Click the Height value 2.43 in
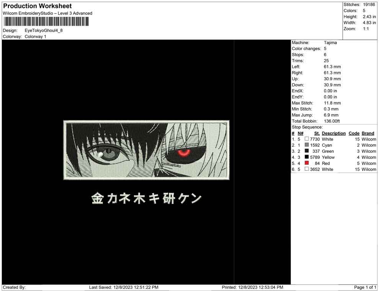Image resolution: width=379 pixels, height=291 pixels. [x=369, y=17]
